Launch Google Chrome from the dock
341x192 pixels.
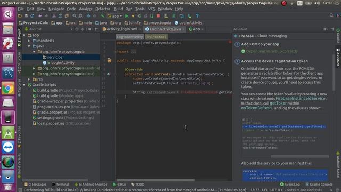point(8,88)
